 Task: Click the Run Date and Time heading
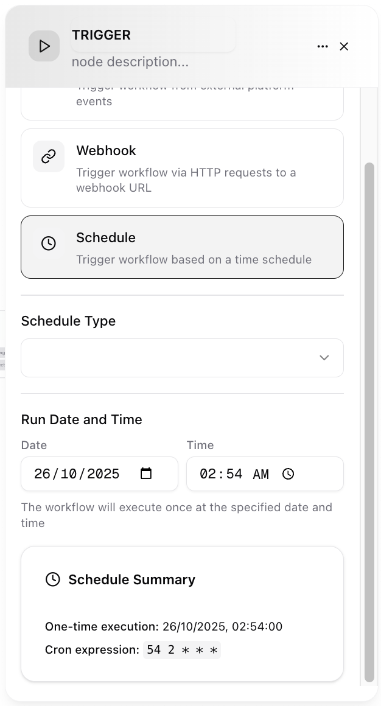(x=81, y=419)
